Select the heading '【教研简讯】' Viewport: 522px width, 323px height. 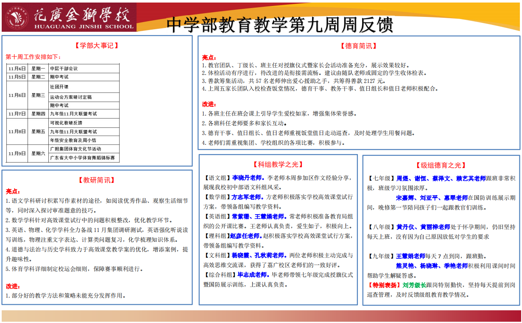click(97, 180)
